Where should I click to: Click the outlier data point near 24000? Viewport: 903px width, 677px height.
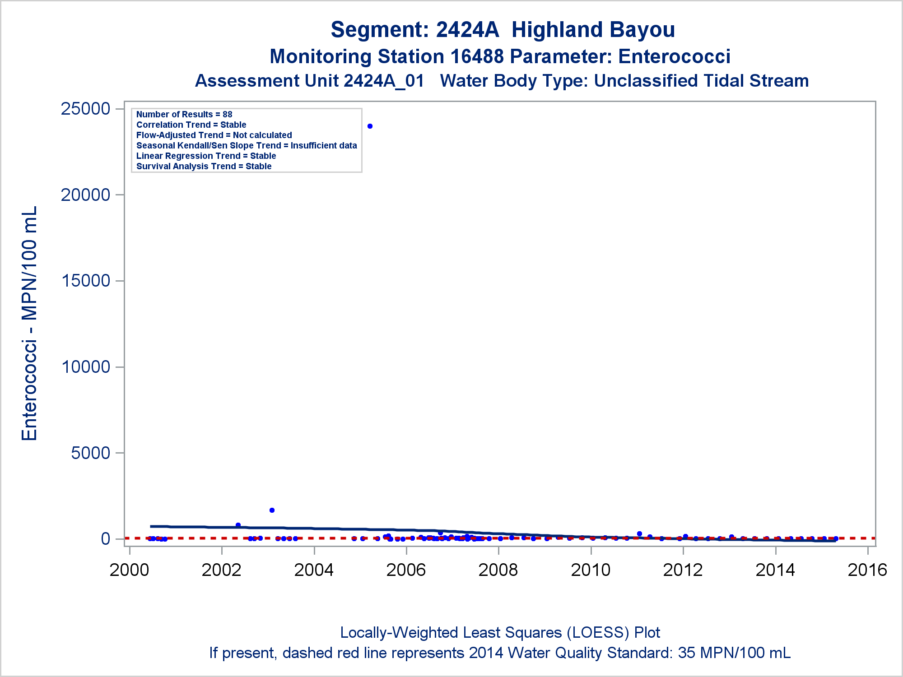tap(370, 126)
